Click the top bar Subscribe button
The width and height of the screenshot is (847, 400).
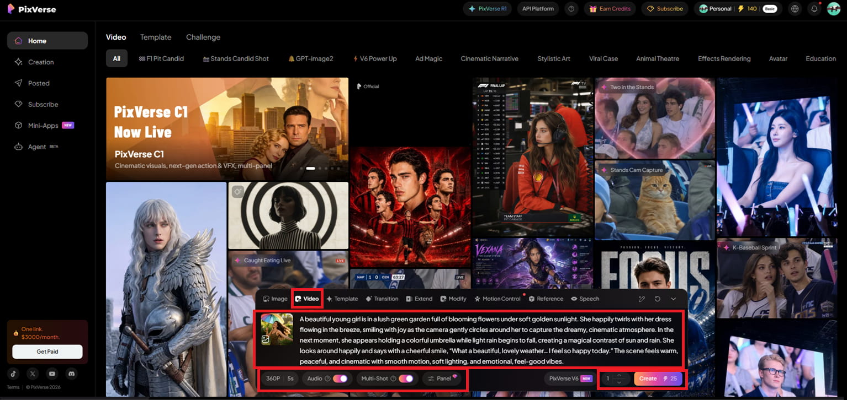(665, 9)
